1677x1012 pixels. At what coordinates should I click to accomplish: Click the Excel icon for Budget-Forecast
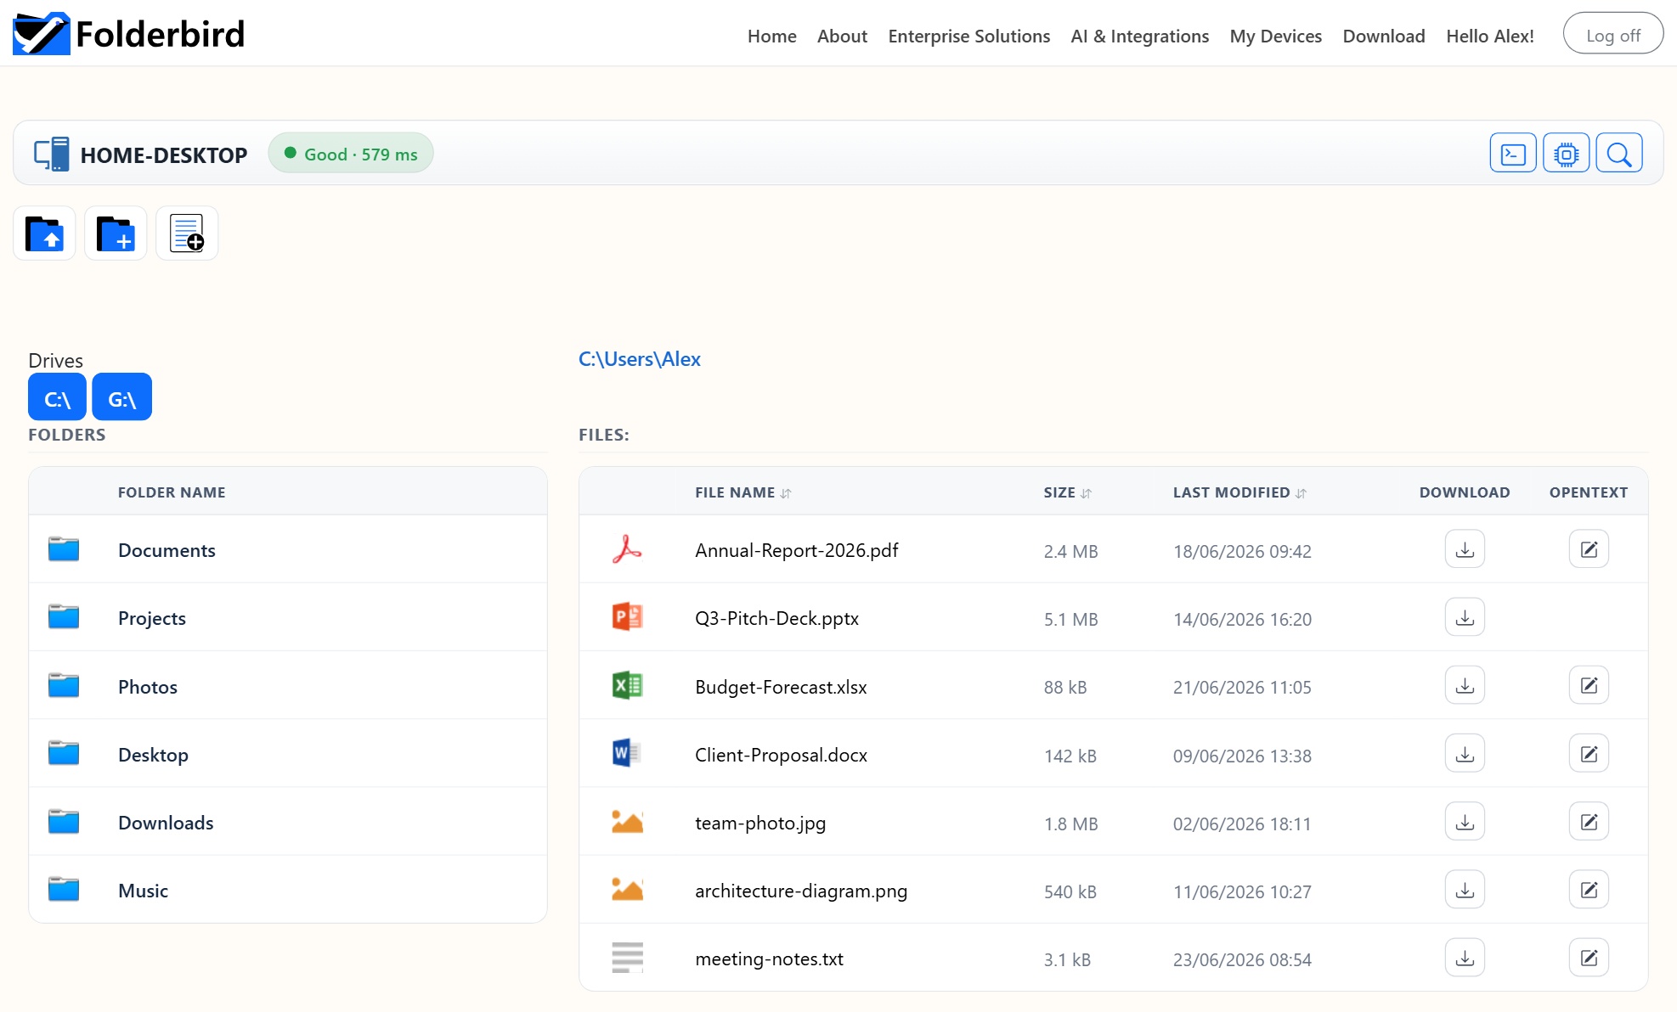click(627, 685)
